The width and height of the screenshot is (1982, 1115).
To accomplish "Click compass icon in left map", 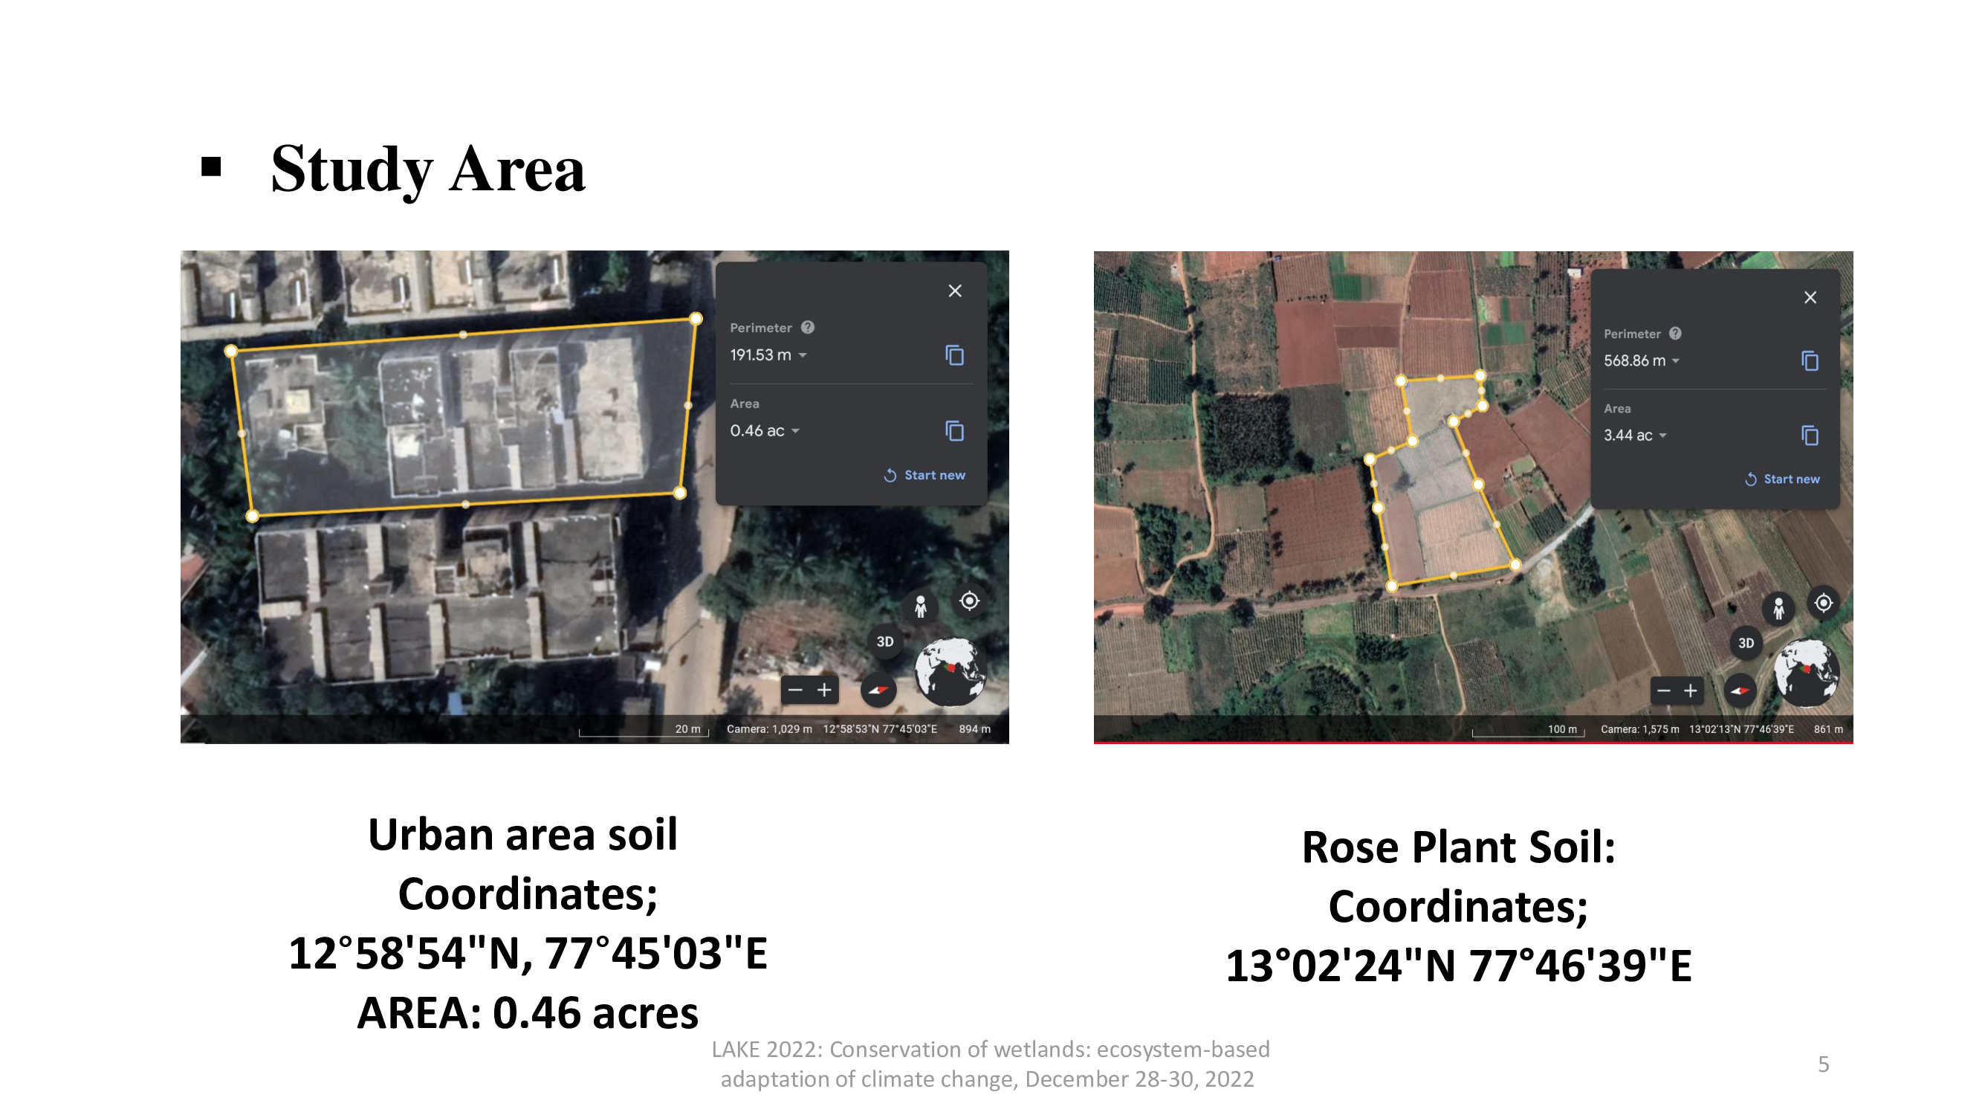I will (x=878, y=691).
